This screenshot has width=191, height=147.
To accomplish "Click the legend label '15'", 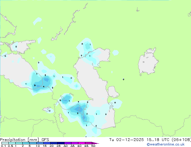I will (45, 146).
